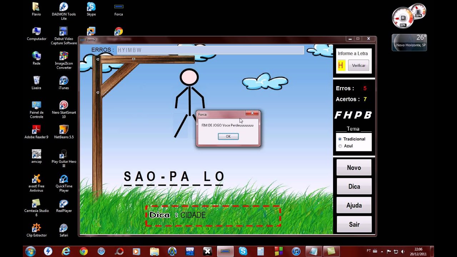Select the Azul theme radio button
The width and height of the screenshot is (457, 257).
pyautogui.click(x=340, y=146)
